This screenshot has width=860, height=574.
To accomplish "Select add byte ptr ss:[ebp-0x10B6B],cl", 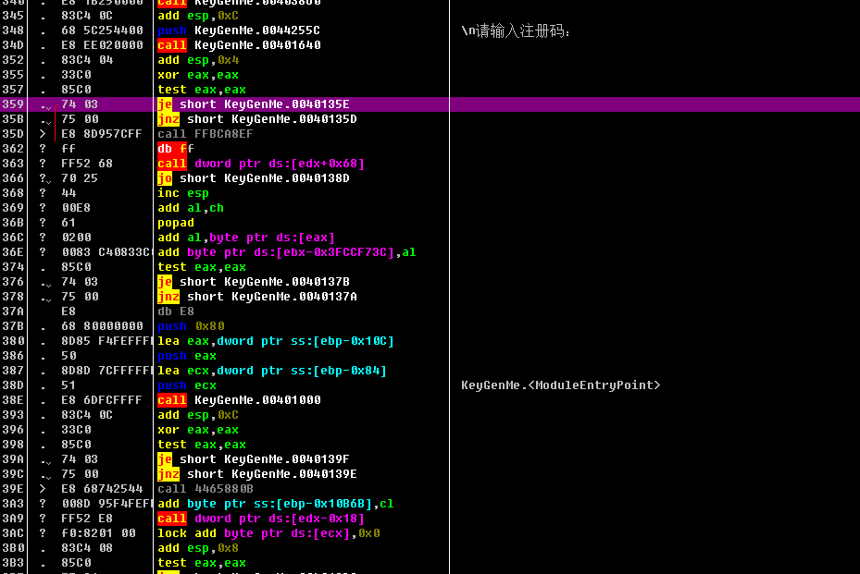I will pyautogui.click(x=276, y=504).
